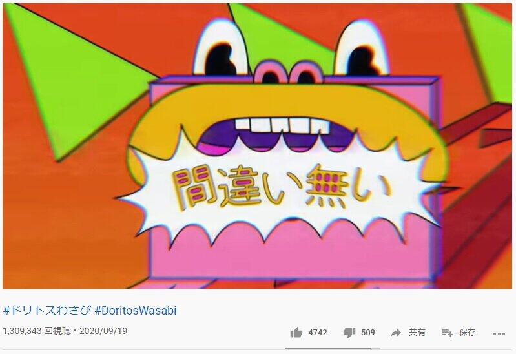Dislike the video with thumbs-down icon

(349, 333)
